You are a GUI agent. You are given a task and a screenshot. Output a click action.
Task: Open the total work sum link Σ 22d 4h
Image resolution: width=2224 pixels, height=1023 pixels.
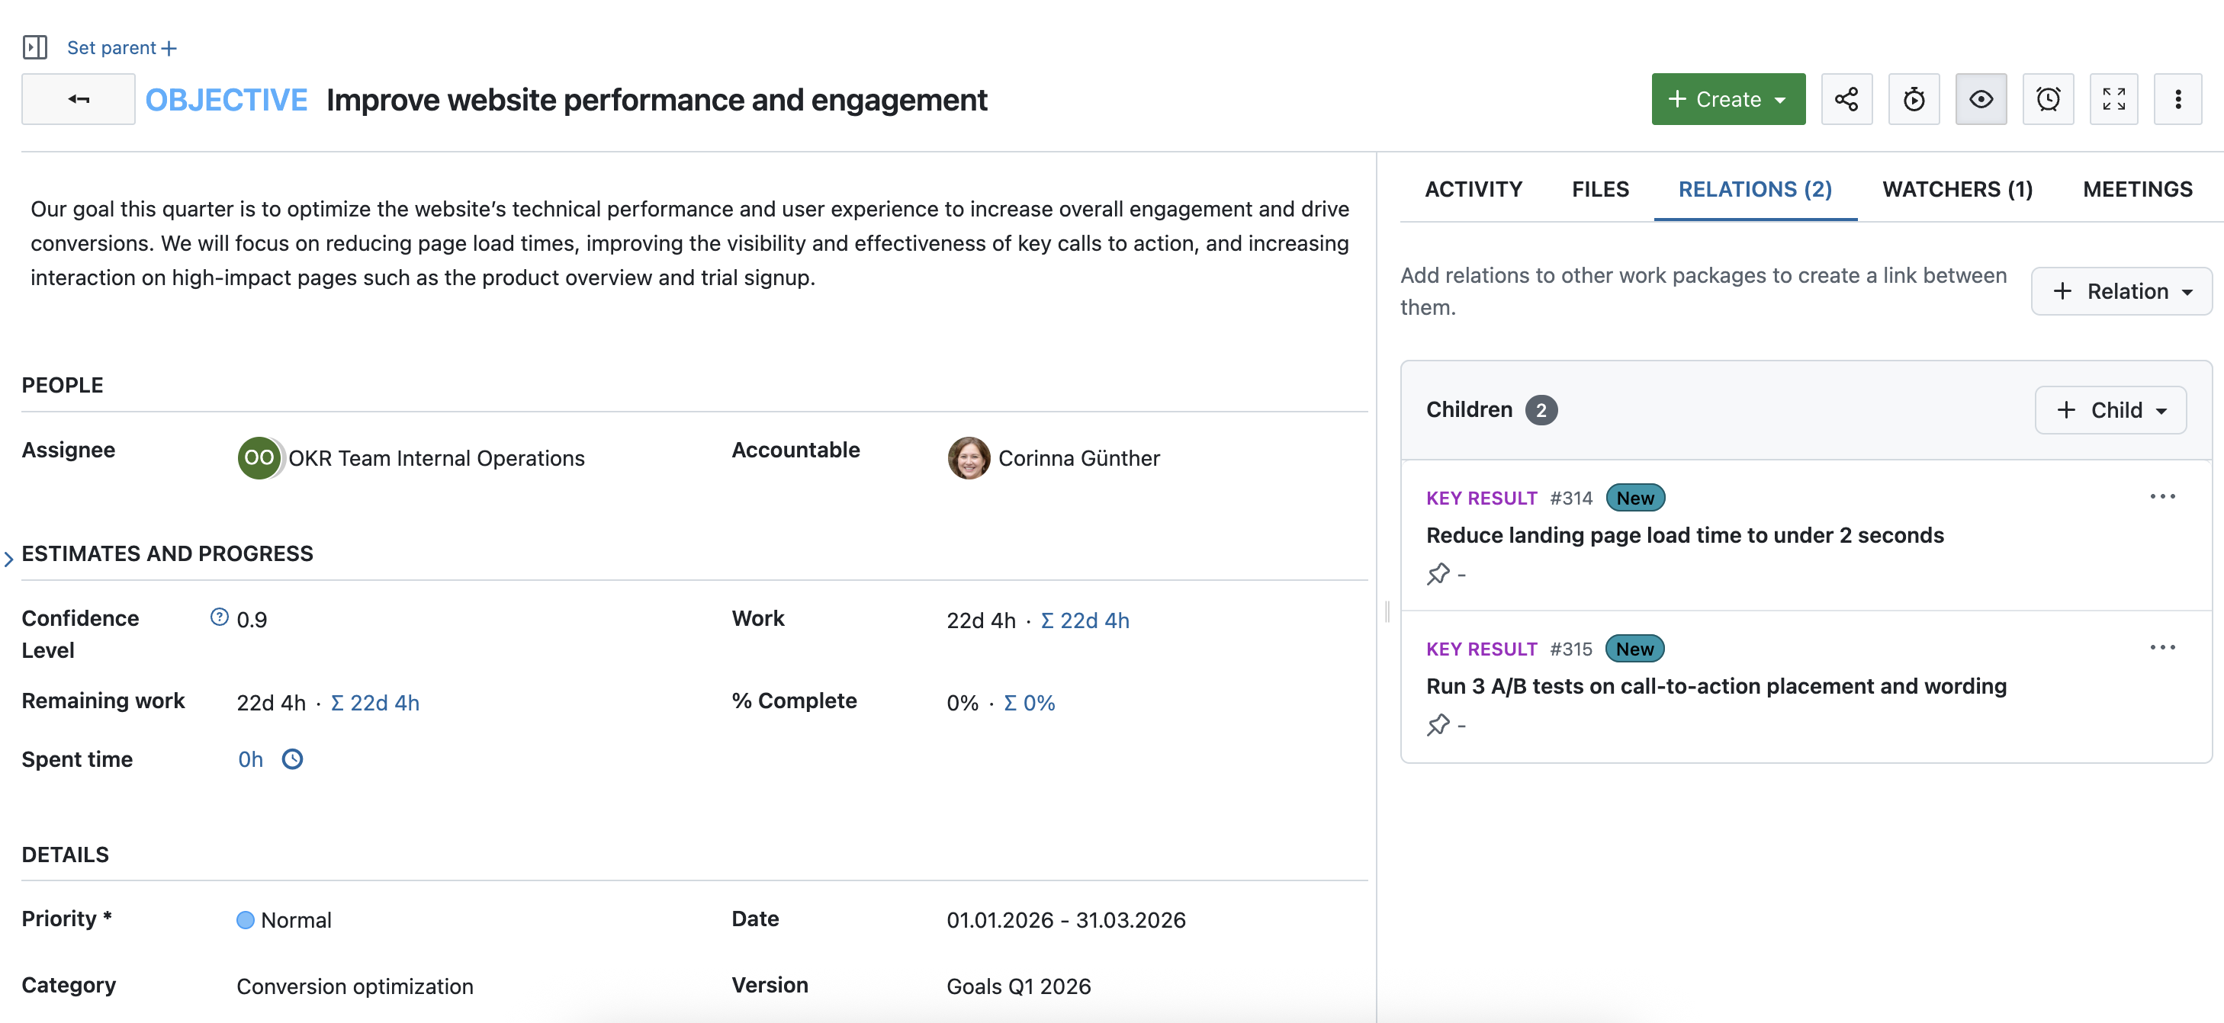pyautogui.click(x=1085, y=619)
